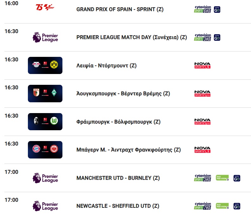Open Nova Sports 3 channel logo

(x=202, y=150)
